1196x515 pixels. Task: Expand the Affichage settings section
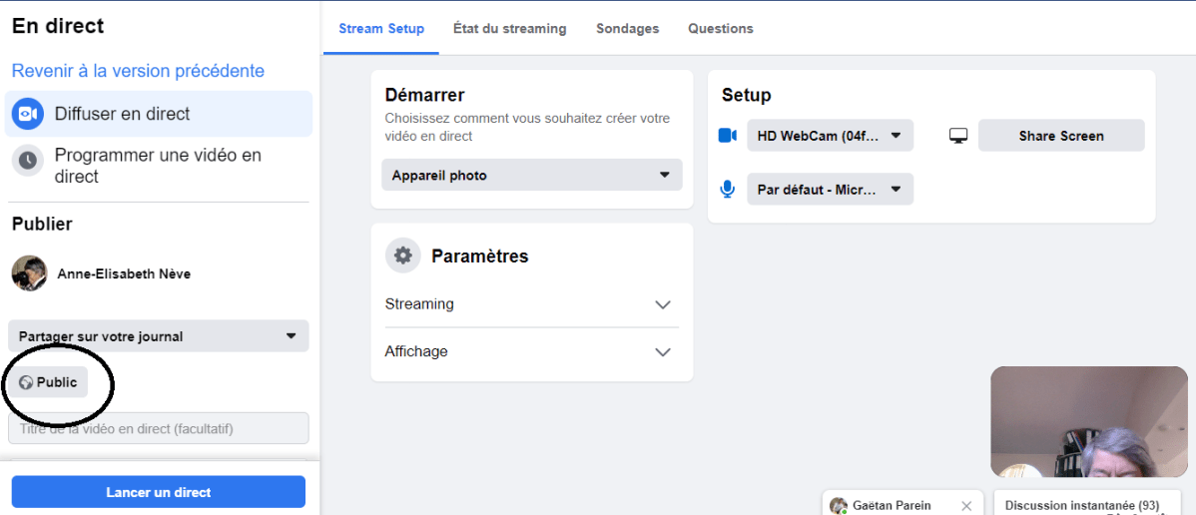(x=531, y=351)
